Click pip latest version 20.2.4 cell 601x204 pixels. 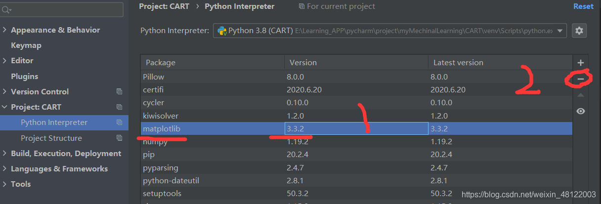[x=500, y=155]
